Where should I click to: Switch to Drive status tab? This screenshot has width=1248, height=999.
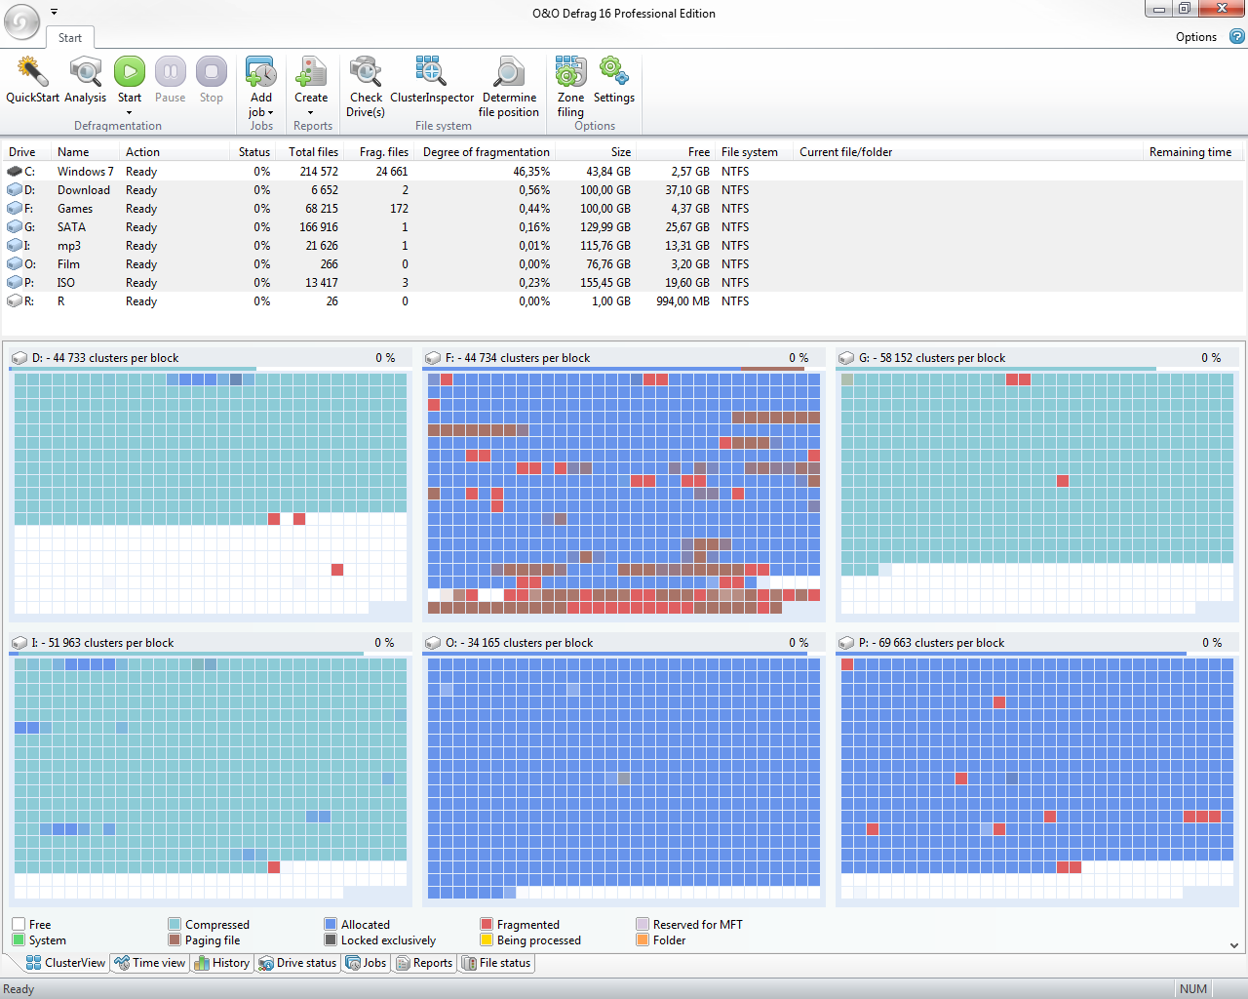click(x=297, y=963)
